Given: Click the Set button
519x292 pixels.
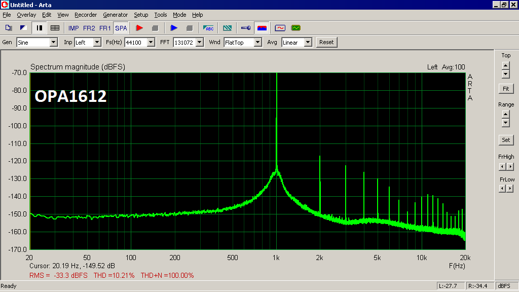Looking at the screenshot, I should (x=506, y=140).
